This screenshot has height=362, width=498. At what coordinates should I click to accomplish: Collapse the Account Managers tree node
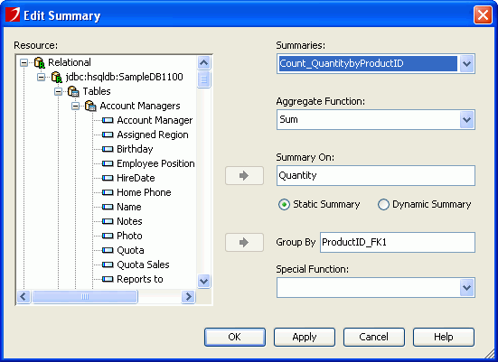click(75, 106)
